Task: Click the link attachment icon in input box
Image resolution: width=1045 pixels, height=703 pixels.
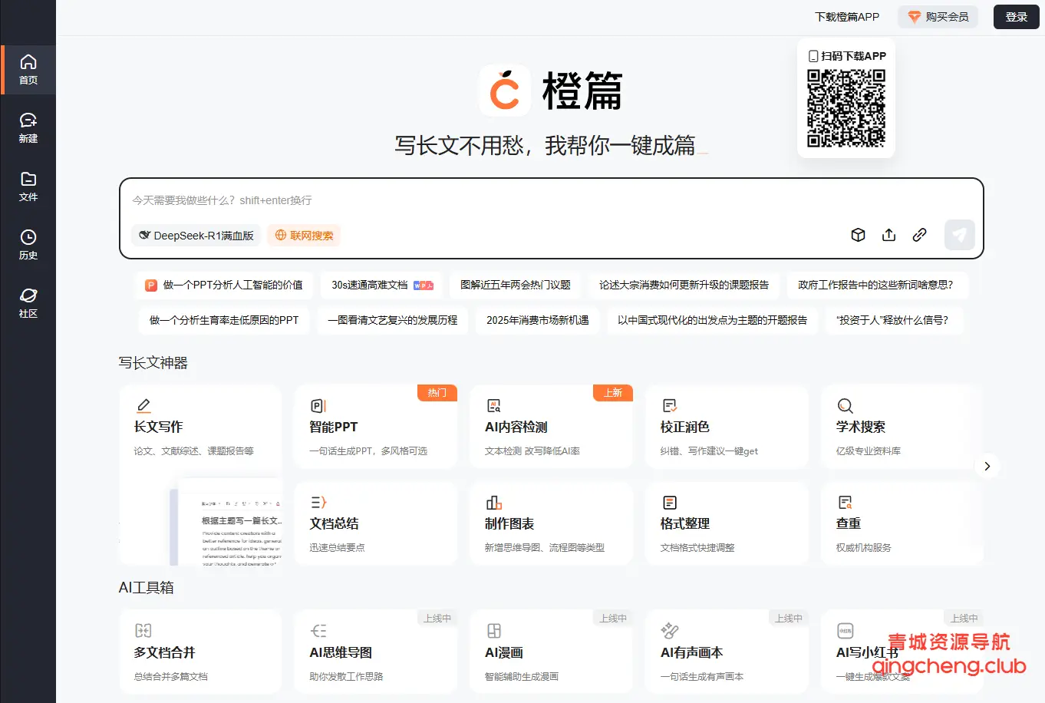Action: 919,235
